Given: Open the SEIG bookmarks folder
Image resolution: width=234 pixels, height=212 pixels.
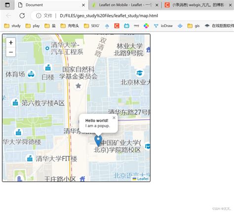Looking at the screenshot, I should point(92,26).
